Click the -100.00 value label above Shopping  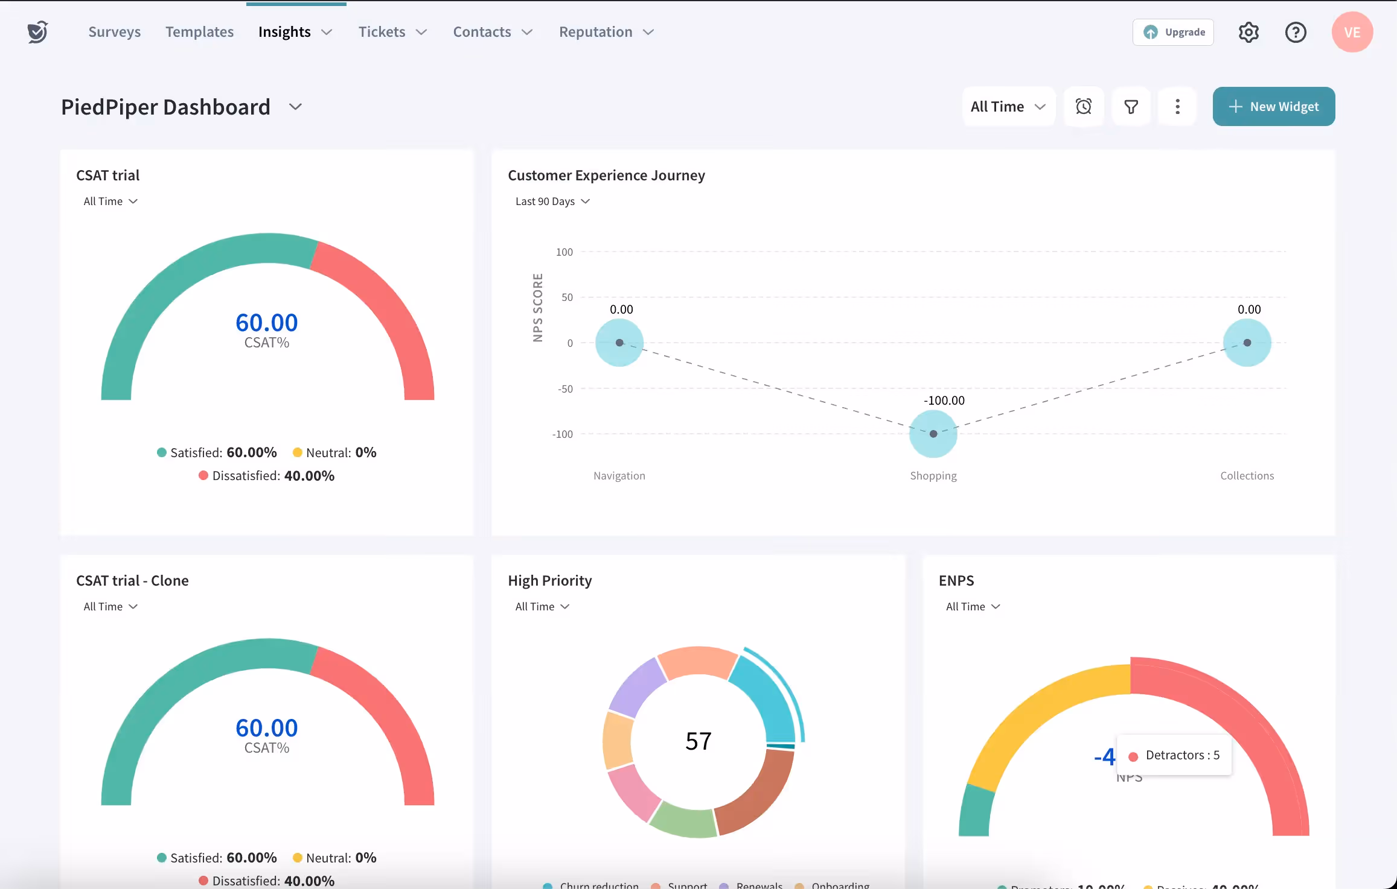pos(944,400)
